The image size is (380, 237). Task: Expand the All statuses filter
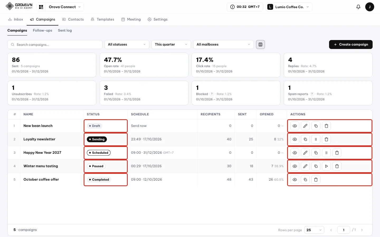pyautogui.click(x=127, y=45)
